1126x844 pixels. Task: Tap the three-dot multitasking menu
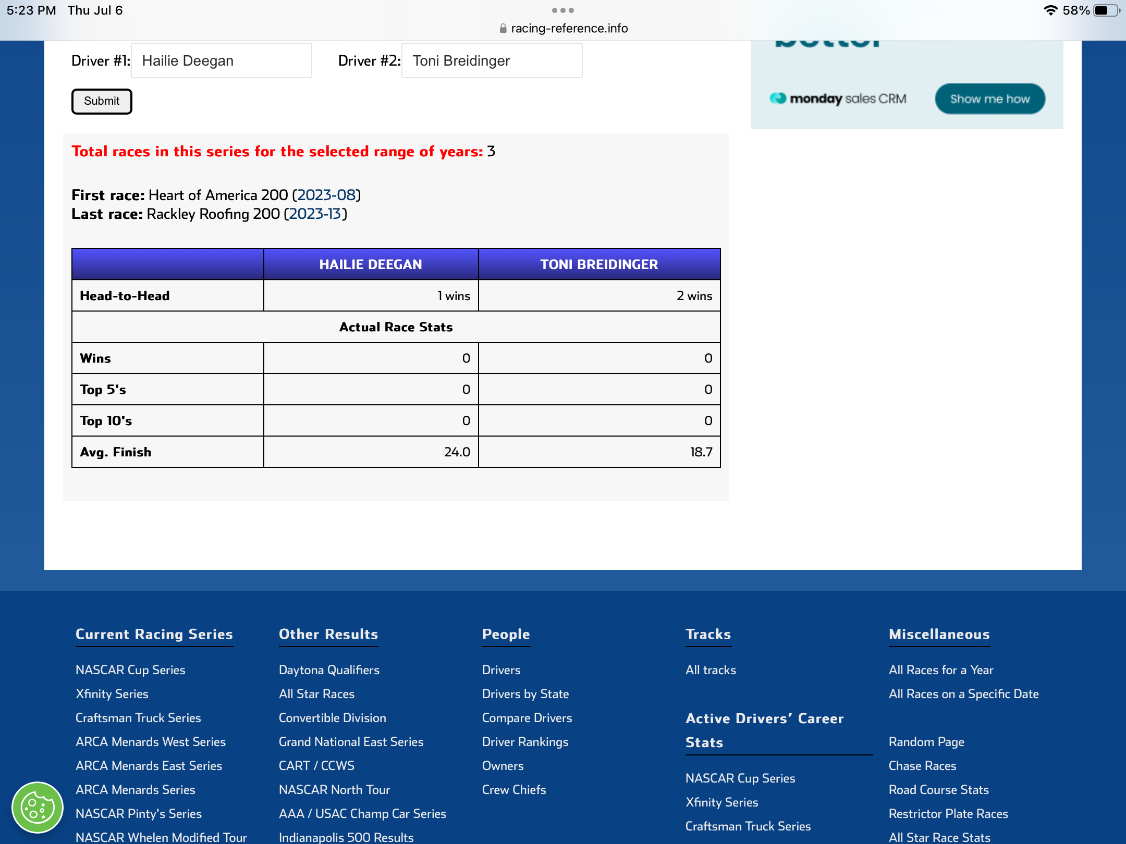click(x=562, y=10)
